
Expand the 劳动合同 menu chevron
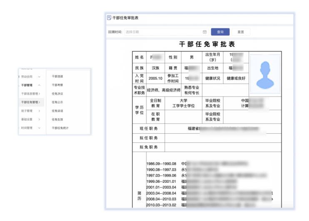tap(39, 76)
